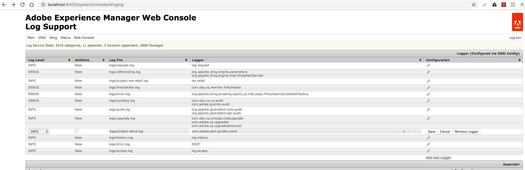Edit the log.access logger wrench icon
Image resolution: width=525 pixels, height=170 pixels.
[x=428, y=151]
